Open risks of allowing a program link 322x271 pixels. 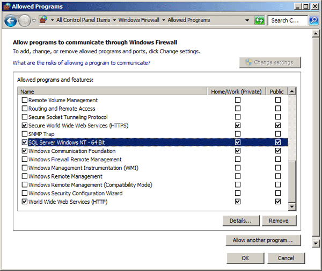point(82,63)
